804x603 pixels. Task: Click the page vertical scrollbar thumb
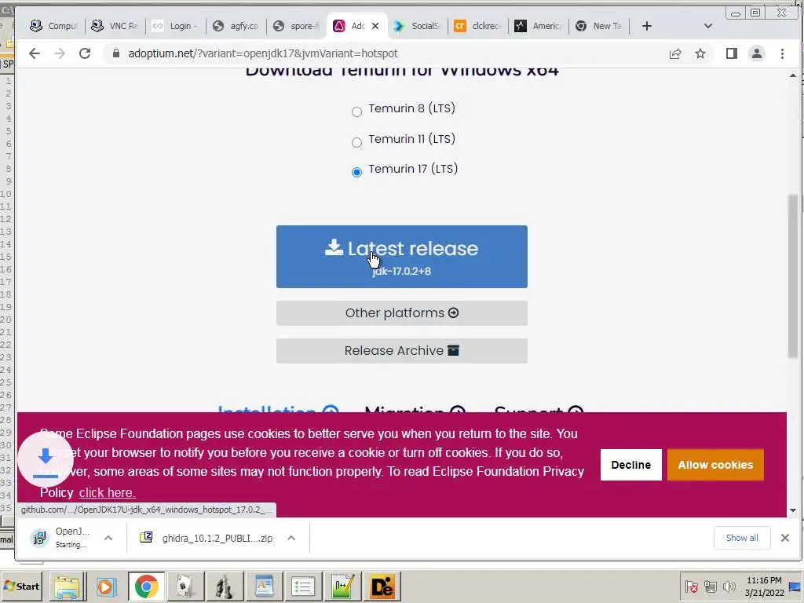click(793, 276)
